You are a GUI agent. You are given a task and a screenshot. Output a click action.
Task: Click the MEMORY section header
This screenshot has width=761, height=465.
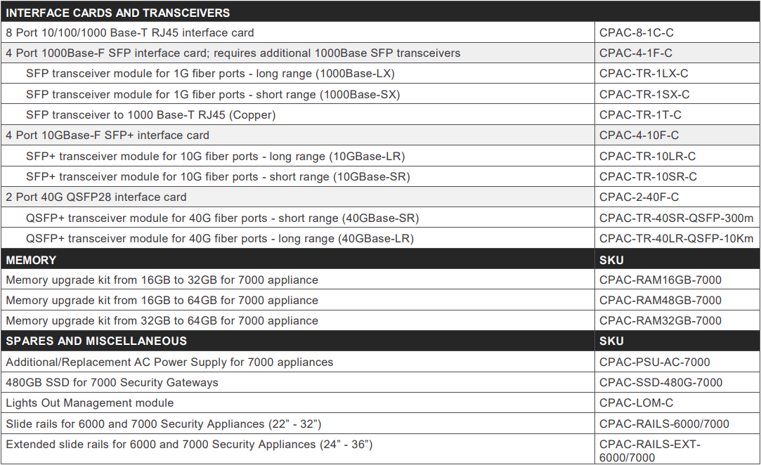pos(31,260)
